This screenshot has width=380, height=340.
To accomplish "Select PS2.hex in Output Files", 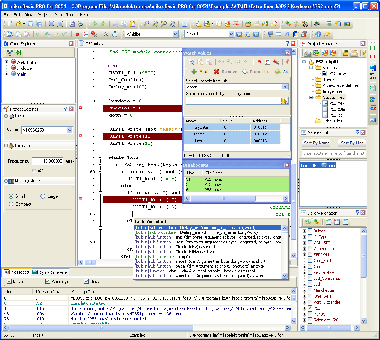I will click(x=337, y=103).
